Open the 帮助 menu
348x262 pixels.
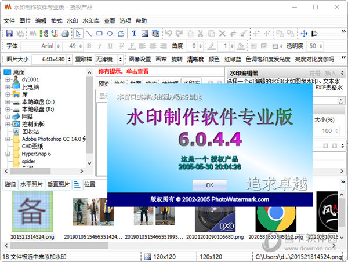141,21
